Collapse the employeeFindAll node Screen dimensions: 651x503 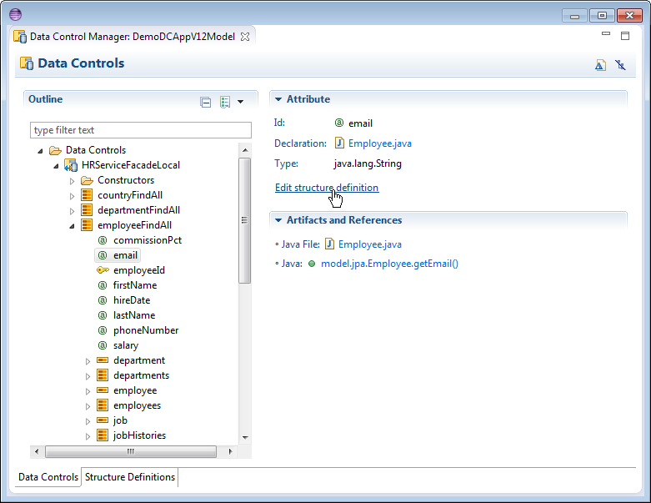coord(72,226)
